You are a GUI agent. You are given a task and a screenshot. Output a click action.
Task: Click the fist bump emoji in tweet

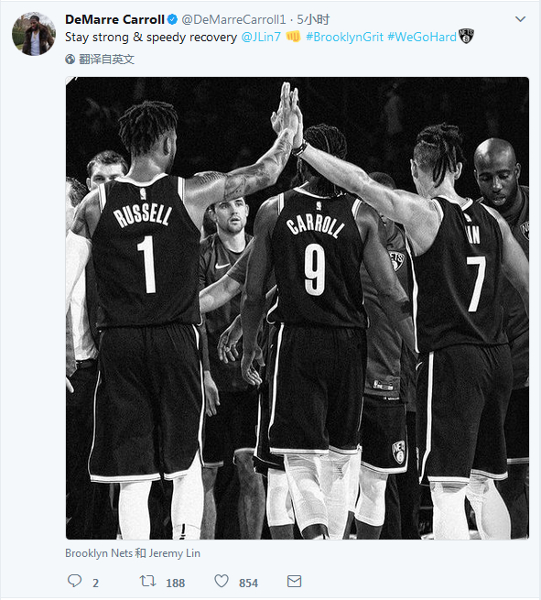click(x=293, y=37)
